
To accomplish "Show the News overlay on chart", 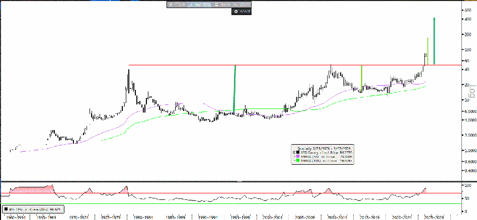I will pos(222,5).
